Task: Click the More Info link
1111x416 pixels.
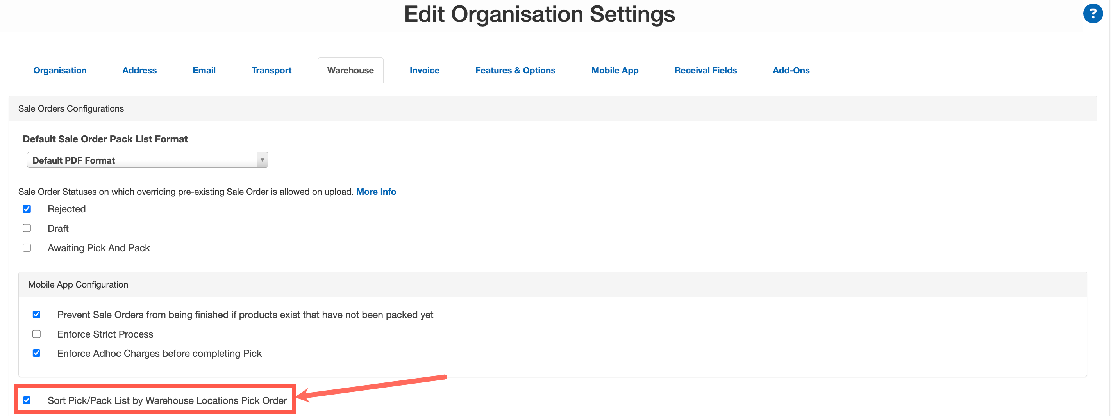Action: [376, 192]
